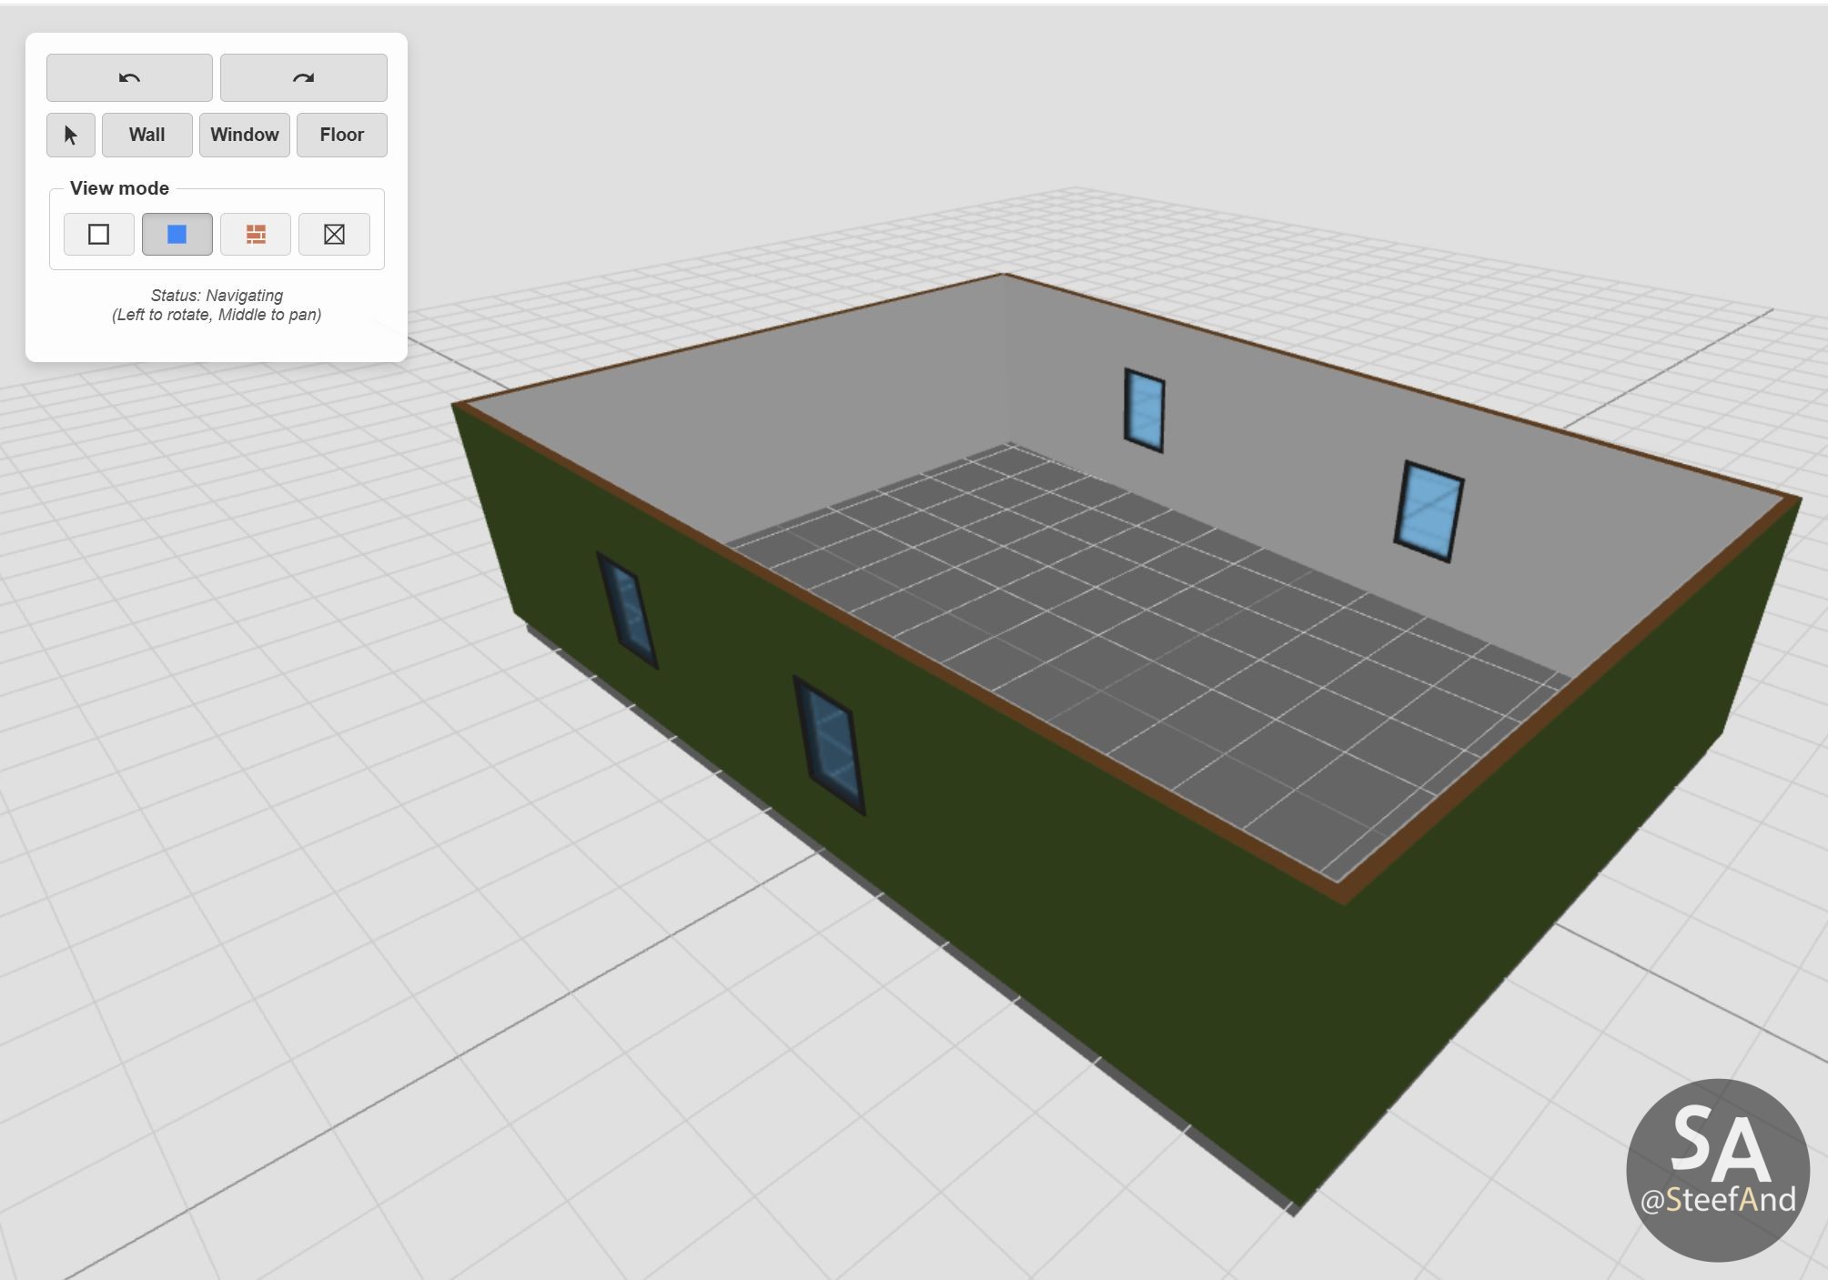Select the left window on gray interior wall
The image size is (1828, 1280).
pos(1145,410)
